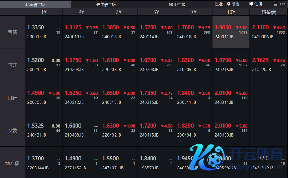288x178 pixels.
Task: Click the 2400006.IB ultra-long bond cell
Action: [x=268, y=32]
